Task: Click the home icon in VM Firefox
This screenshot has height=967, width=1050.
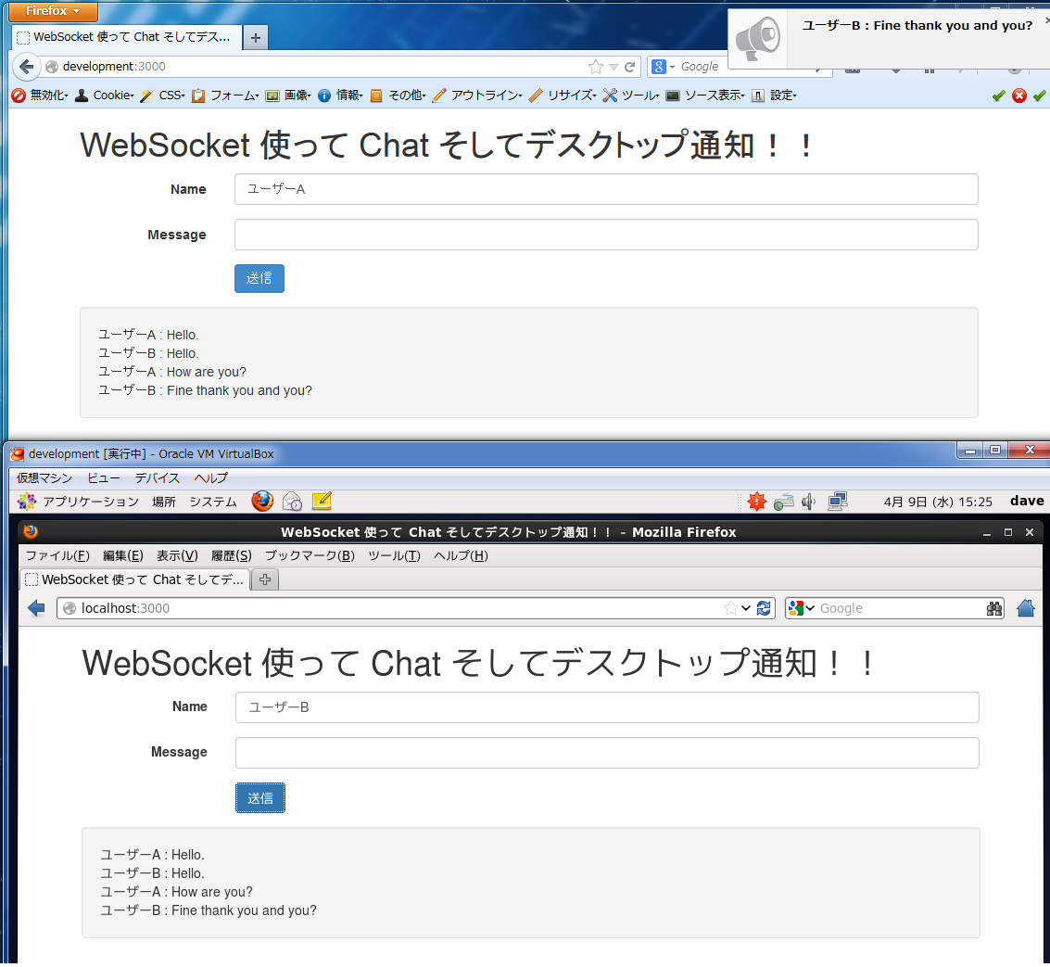Action: (x=1025, y=608)
